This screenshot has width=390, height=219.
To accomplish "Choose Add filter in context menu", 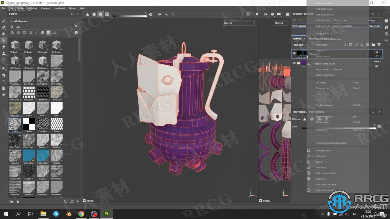I will (x=321, y=179).
